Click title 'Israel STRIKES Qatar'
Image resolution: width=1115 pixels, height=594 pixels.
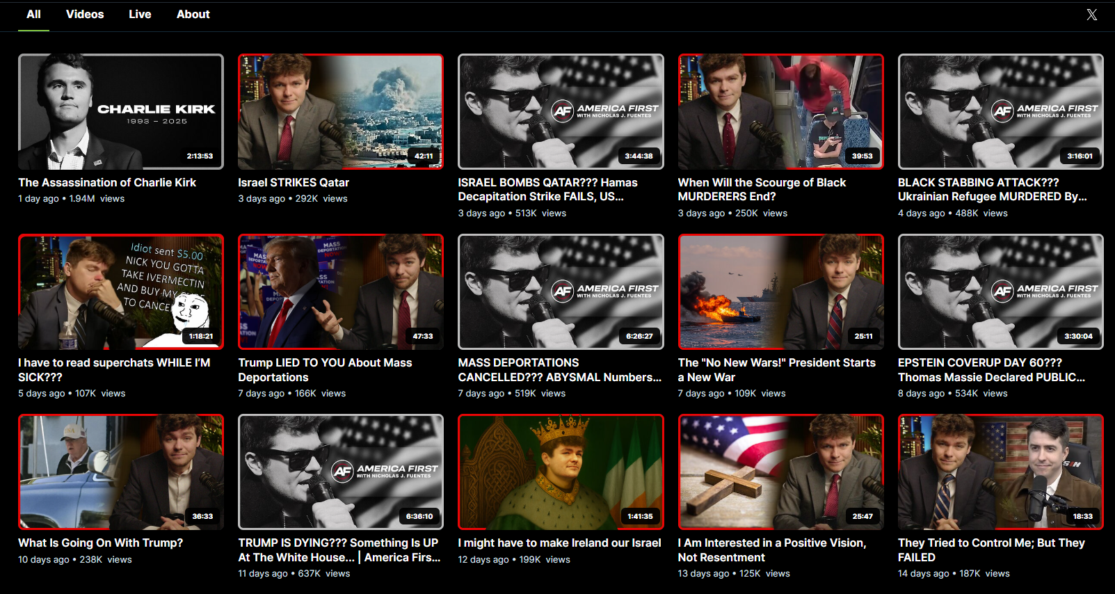tap(294, 182)
